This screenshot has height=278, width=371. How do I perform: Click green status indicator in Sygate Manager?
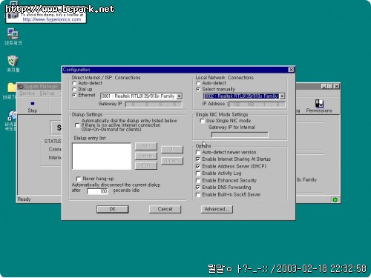pos(335,199)
